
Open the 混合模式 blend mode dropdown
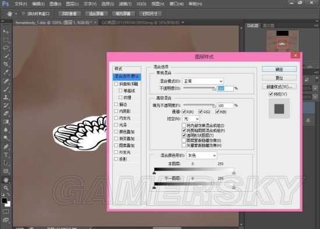(203, 81)
